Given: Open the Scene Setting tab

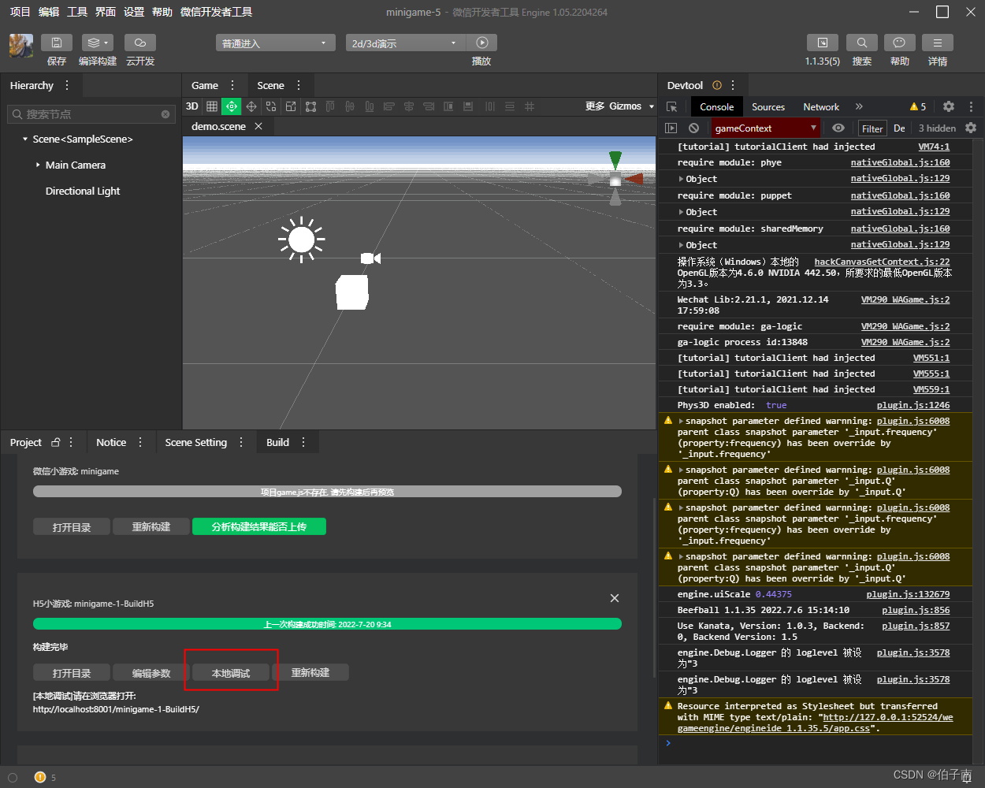Looking at the screenshot, I should point(196,443).
